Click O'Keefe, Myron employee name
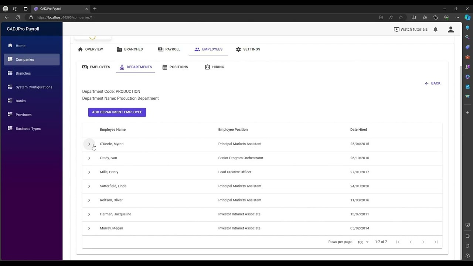This screenshot has width=473, height=266. click(x=112, y=144)
